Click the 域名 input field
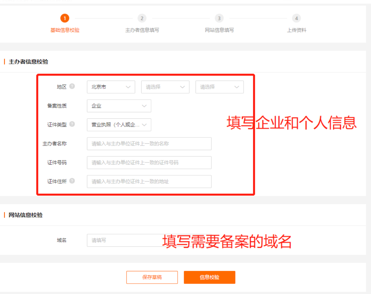The image size is (371, 294). click(x=123, y=240)
